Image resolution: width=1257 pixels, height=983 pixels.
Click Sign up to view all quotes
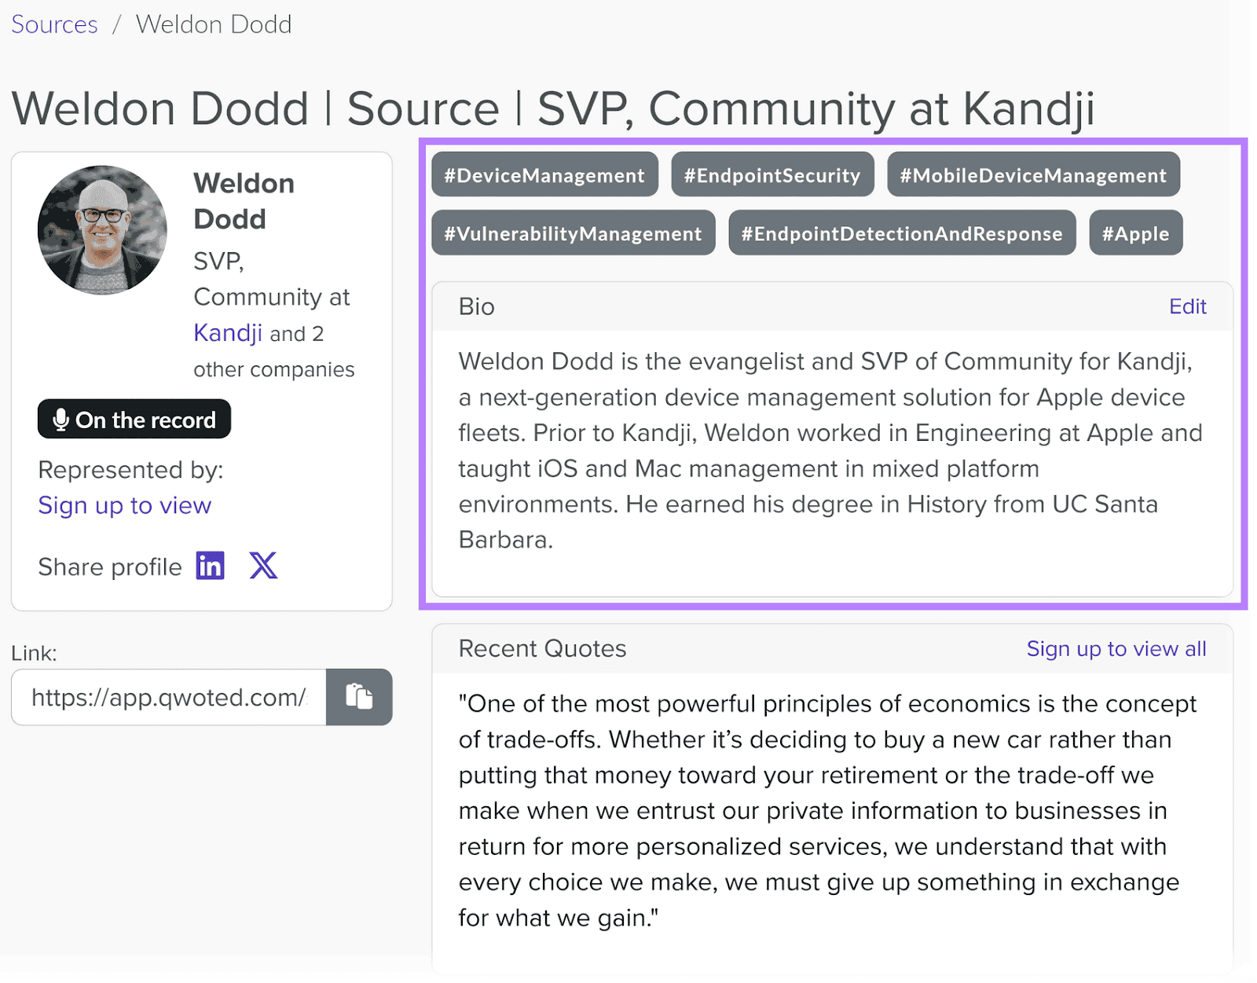coord(1116,649)
